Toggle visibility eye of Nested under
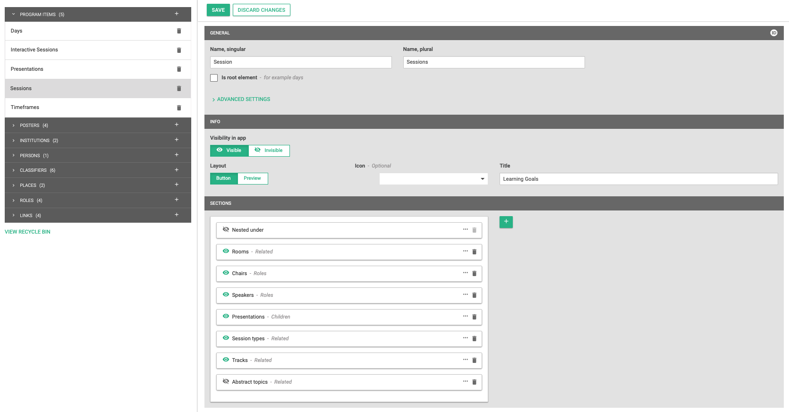Screen dimensions: 789x412 pos(226,229)
